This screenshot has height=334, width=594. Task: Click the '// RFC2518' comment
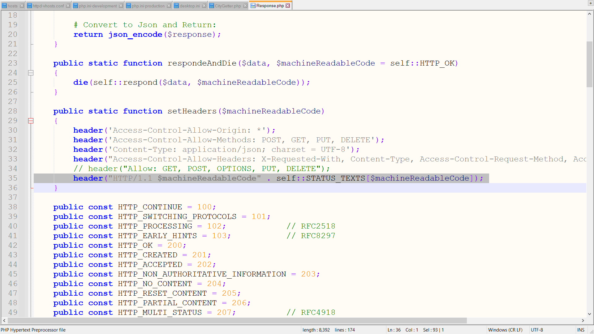coord(311,226)
